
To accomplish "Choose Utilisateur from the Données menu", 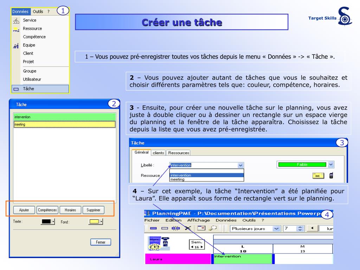I will (x=40, y=79).
